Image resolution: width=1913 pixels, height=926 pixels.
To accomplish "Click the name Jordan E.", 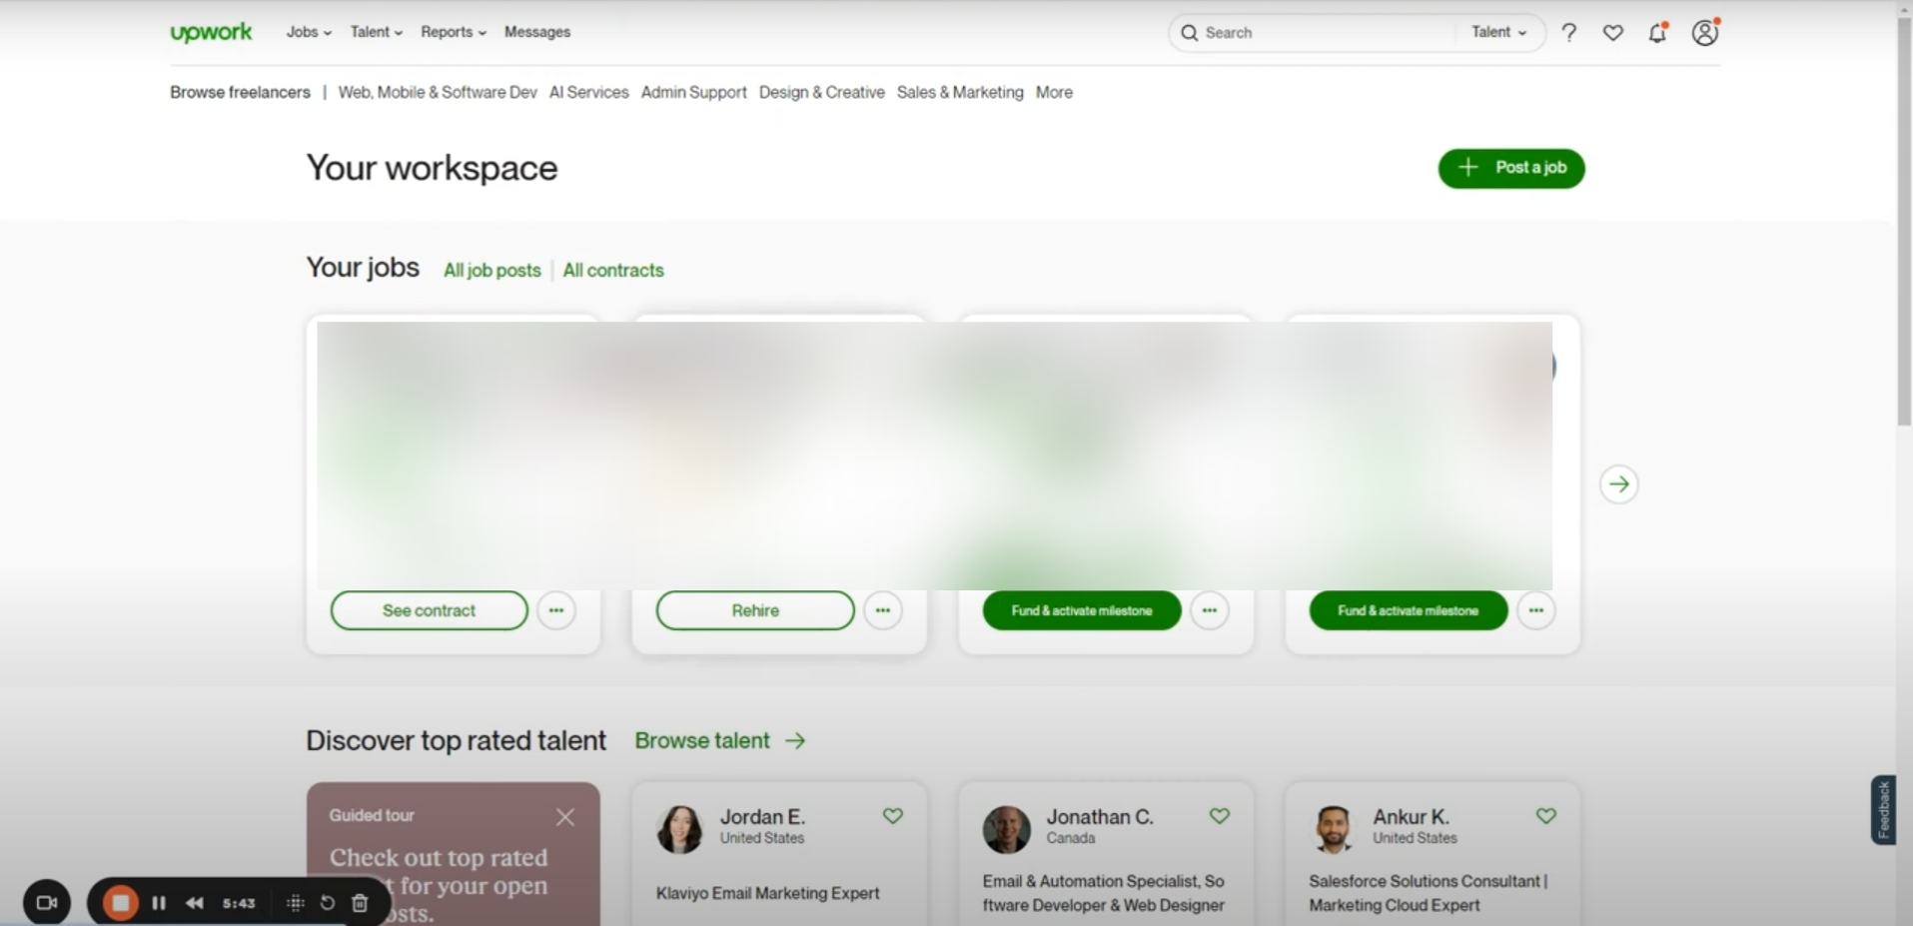I will tap(763, 817).
